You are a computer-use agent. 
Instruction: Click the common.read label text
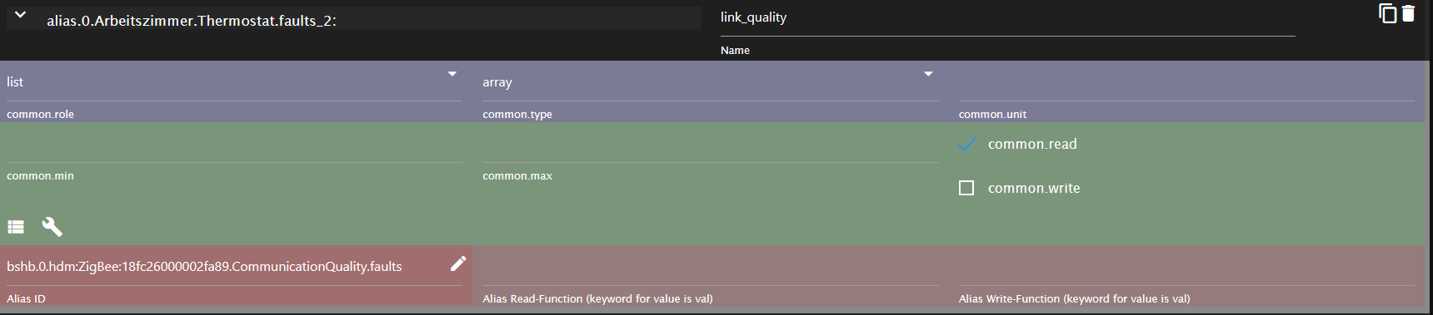[1032, 145]
